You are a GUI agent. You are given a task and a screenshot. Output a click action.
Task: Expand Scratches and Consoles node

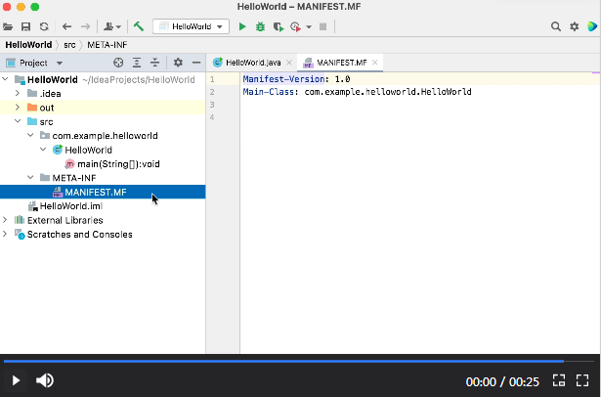[5, 234]
